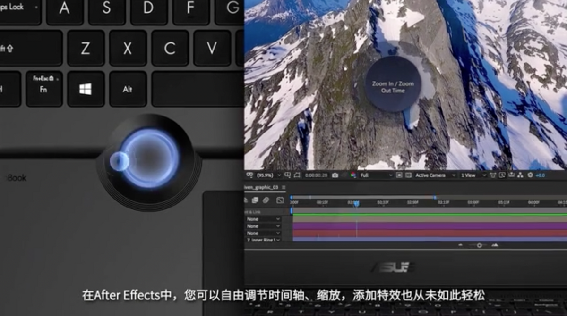Image resolution: width=567 pixels, height=316 pixels.
Task: Select the blue-violet Inner Ring layer bar
Action: [430, 240]
